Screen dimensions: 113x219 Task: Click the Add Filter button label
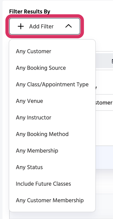pyautogui.click(x=41, y=26)
